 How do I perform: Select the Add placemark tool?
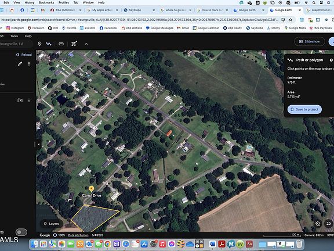click(39, 44)
